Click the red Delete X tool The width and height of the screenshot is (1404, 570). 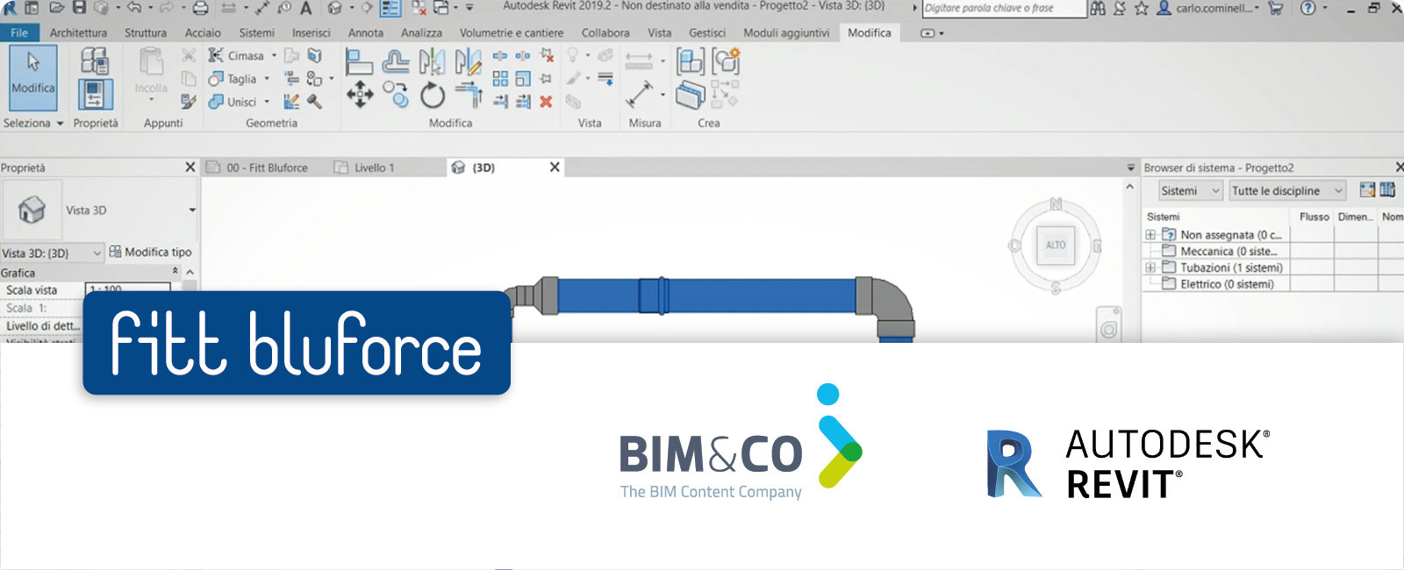coord(546,102)
